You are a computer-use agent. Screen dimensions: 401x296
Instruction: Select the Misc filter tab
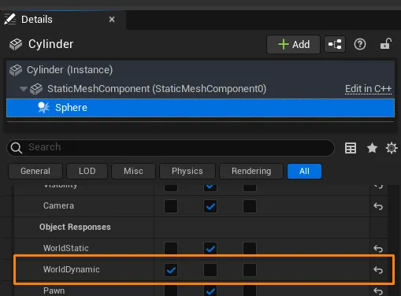tap(133, 172)
